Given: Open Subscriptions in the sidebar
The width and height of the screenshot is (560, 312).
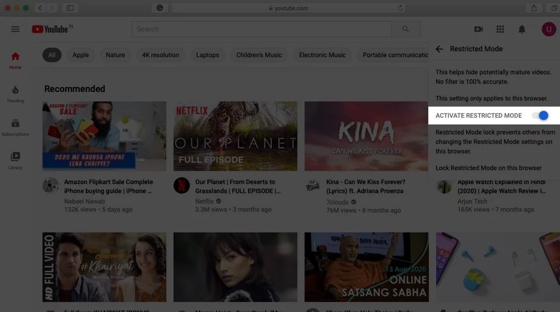Looking at the screenshot, I should pyautogui.click(x=15, y=127).
